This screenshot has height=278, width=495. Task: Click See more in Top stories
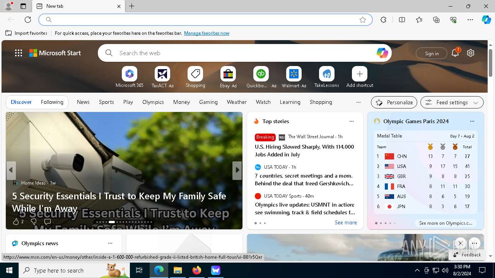point(346,222)
